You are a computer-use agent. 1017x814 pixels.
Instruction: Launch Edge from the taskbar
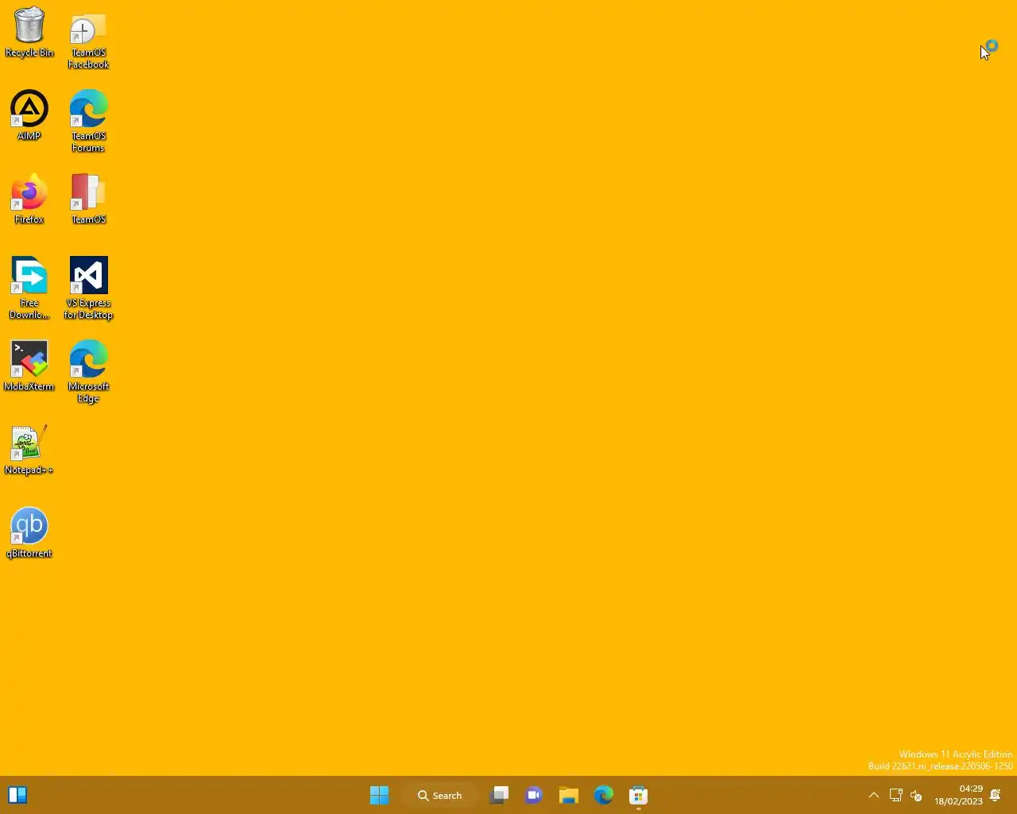(x=604, y=795)
